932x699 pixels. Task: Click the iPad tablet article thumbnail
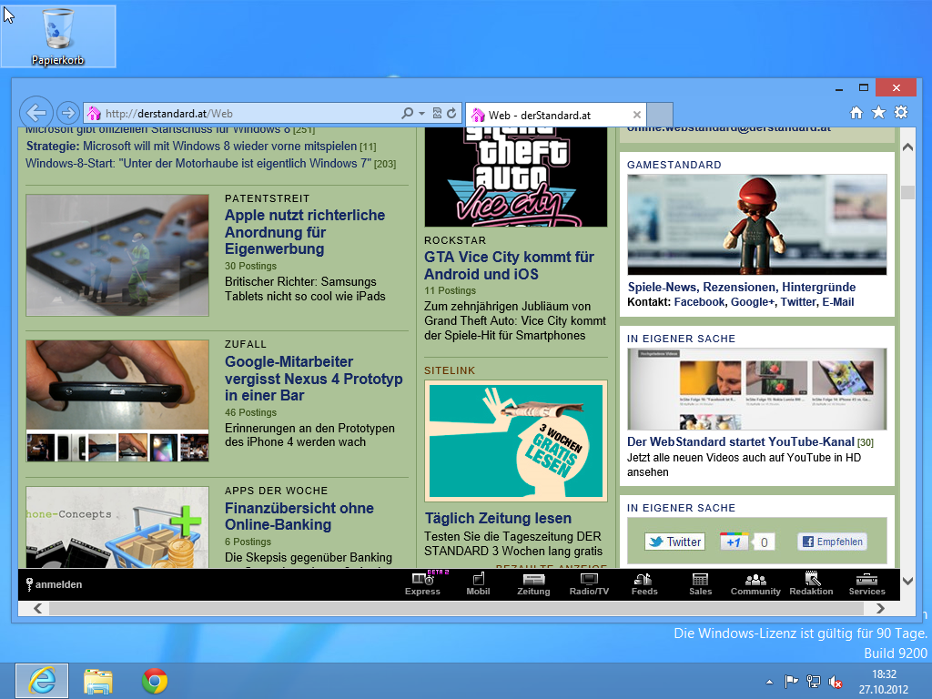117,255
